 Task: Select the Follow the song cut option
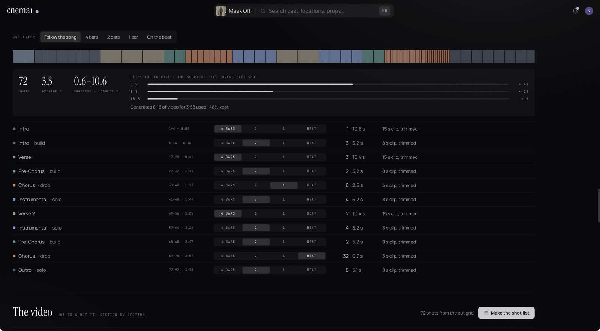click(x=60, y=37)
